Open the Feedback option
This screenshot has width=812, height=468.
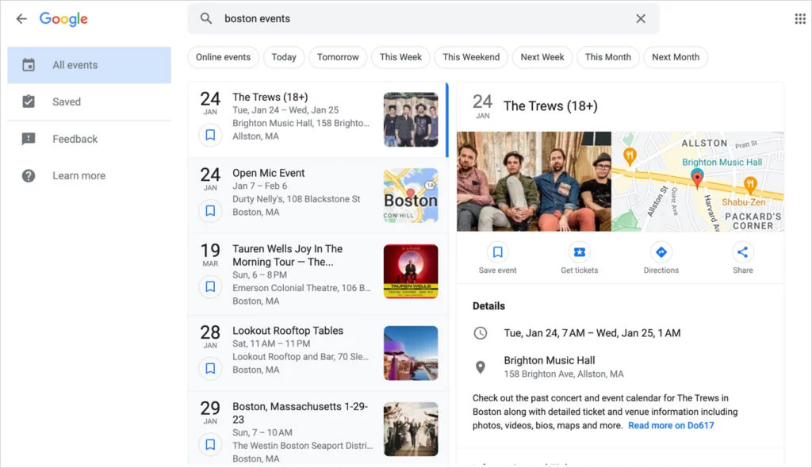(x=75, y=139)
